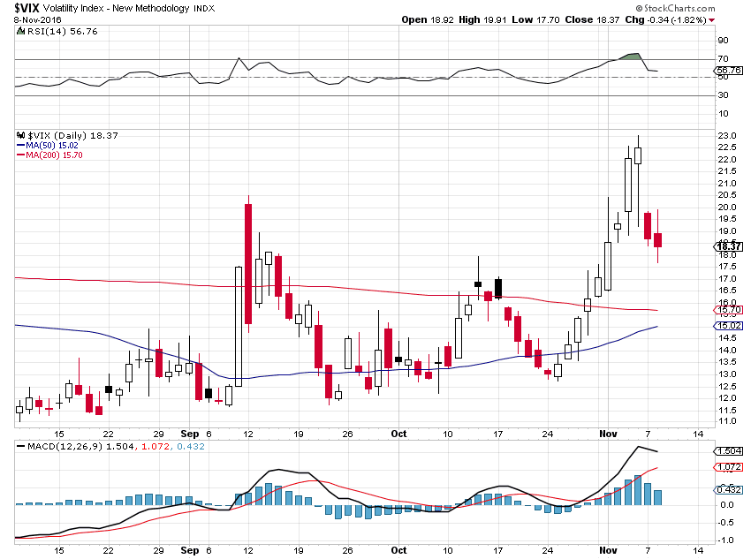Click the 11.0 price axis label
Image resolution: width=751 pixels, height=559 pixels.
(x=726, y=421)
